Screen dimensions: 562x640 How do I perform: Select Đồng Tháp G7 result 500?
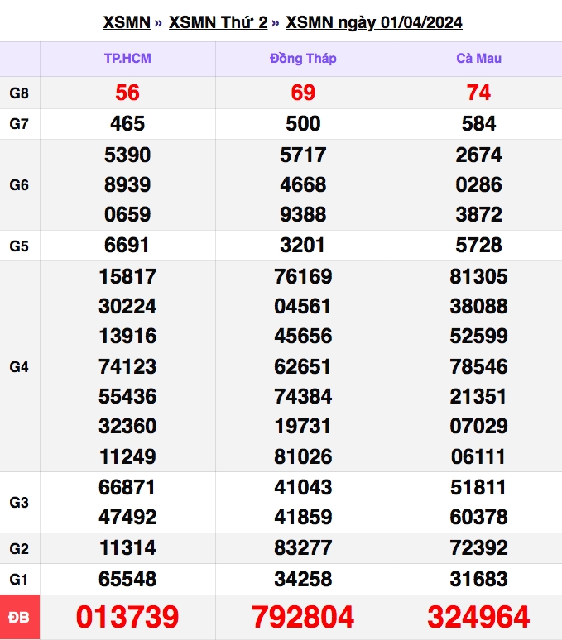[303, 124]
